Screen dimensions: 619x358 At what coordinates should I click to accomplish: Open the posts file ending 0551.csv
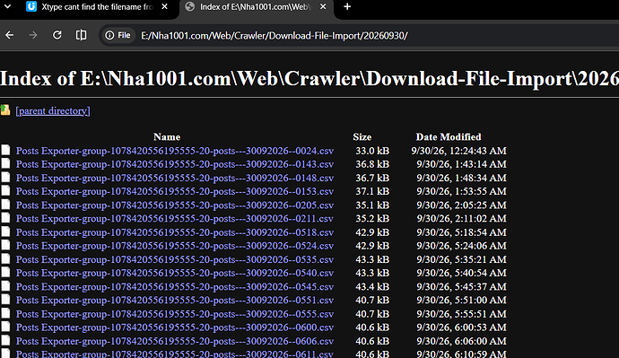[x=175, y=301]
